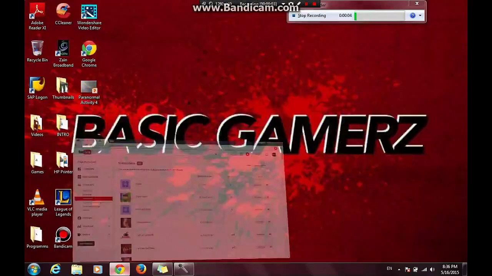
Task: Open the Action Center flag icon
Action: click(407, 269)
